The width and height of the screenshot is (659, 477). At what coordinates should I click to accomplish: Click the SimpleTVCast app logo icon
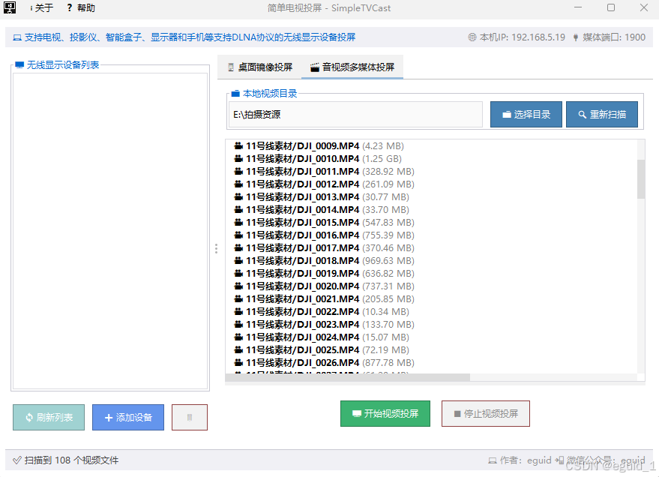tap(8, 8)
